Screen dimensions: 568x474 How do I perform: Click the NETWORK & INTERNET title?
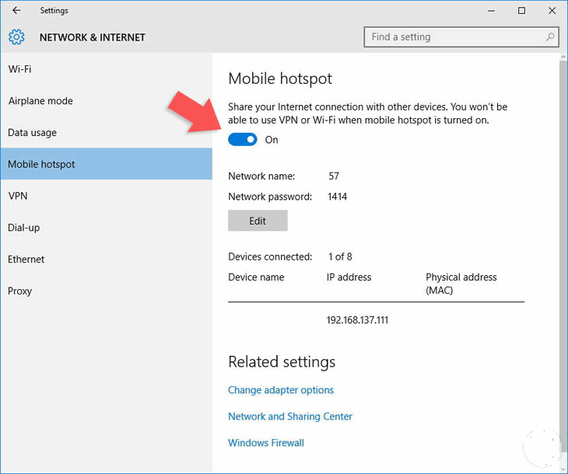pyautogui.click(x=93, y=37)
